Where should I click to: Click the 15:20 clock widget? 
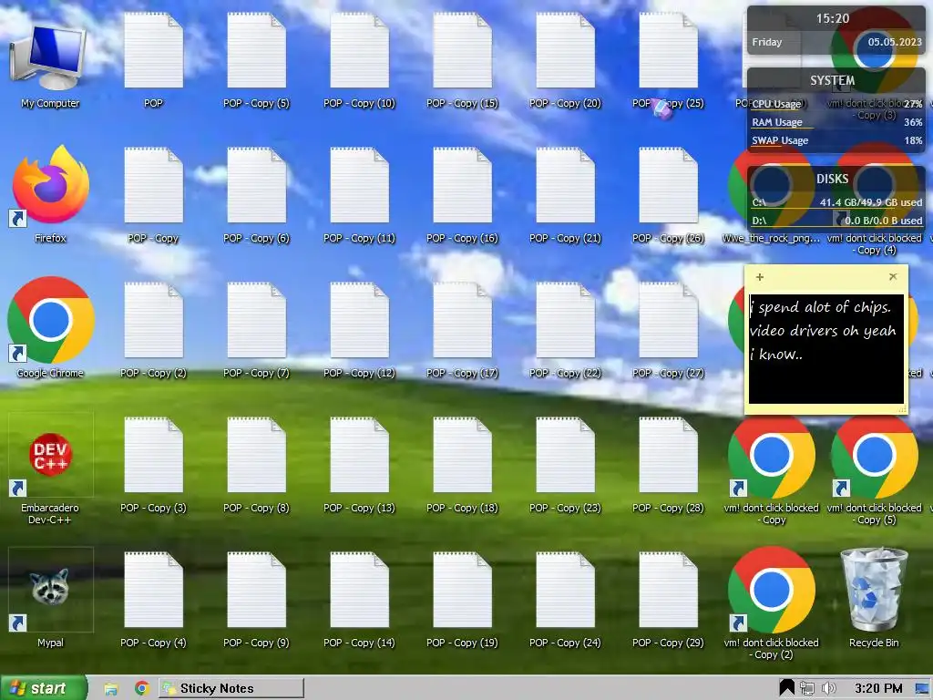coord(833,18)
